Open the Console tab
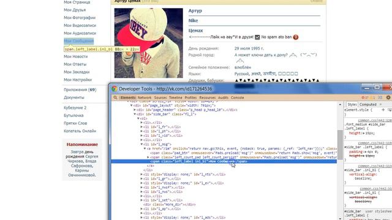392x220 pixels. (237, 98)
